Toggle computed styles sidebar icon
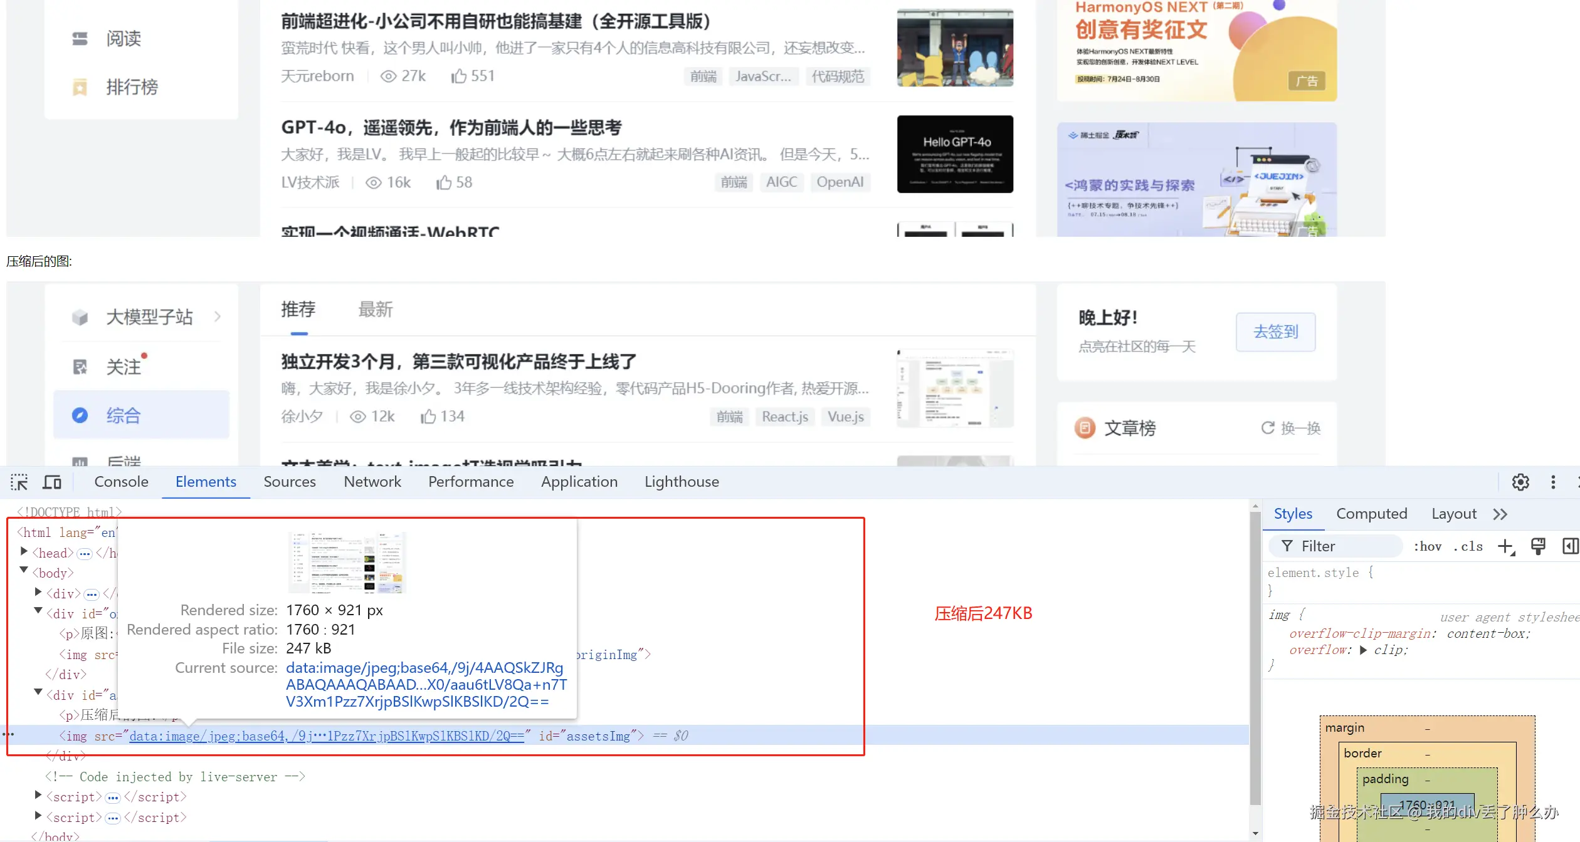Viewport: 1580px width, 842px height. [1569, 546]
